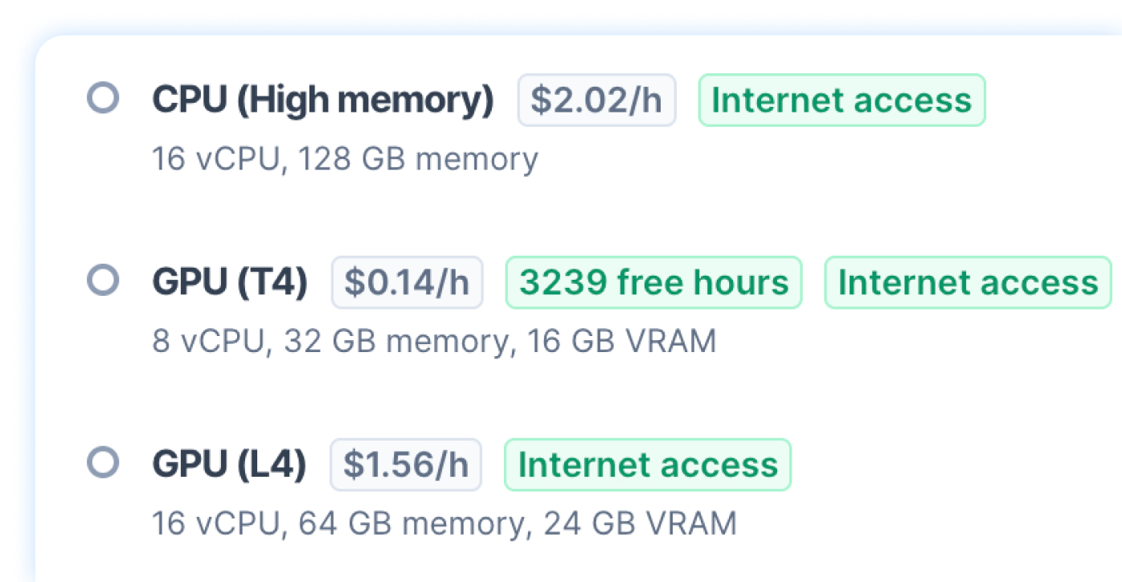The height and width of the screenshot is (582, 1122).
Task: Select the CPU (High memory) radio button
Action: point(103,99)
